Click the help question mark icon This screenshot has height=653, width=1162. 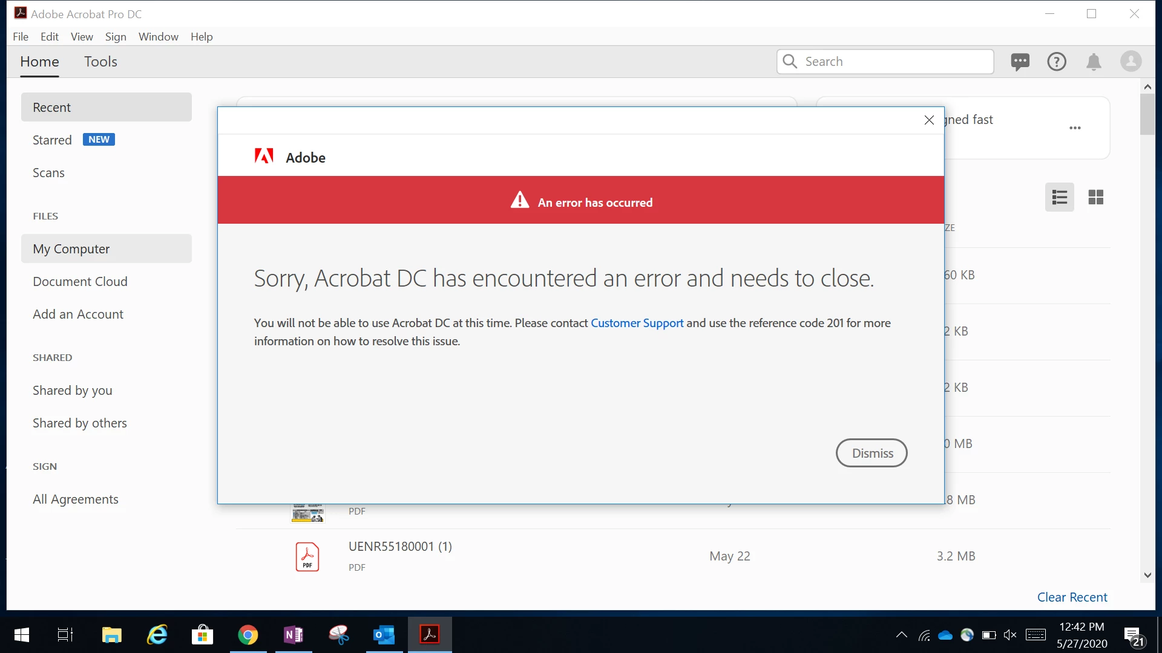pos(1057,62)
